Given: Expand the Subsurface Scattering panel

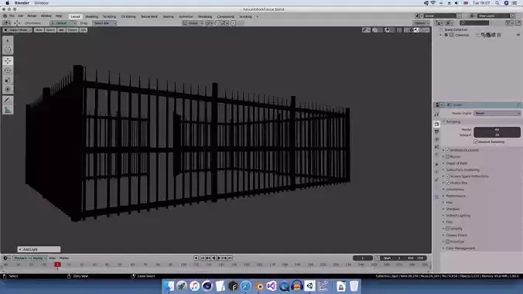Looking at the screenshot, I should [x=462, y=170].
